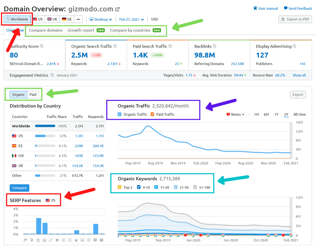Select the Organic segment toggle
This screenshot has height=249, width=316.
coord(19,94)
